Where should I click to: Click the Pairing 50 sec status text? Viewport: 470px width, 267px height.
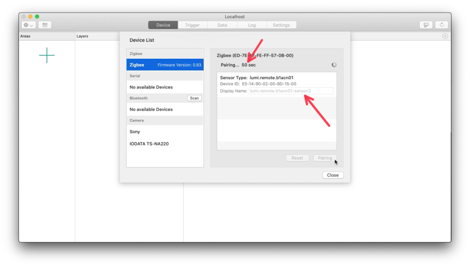click(x=238, y=65)
